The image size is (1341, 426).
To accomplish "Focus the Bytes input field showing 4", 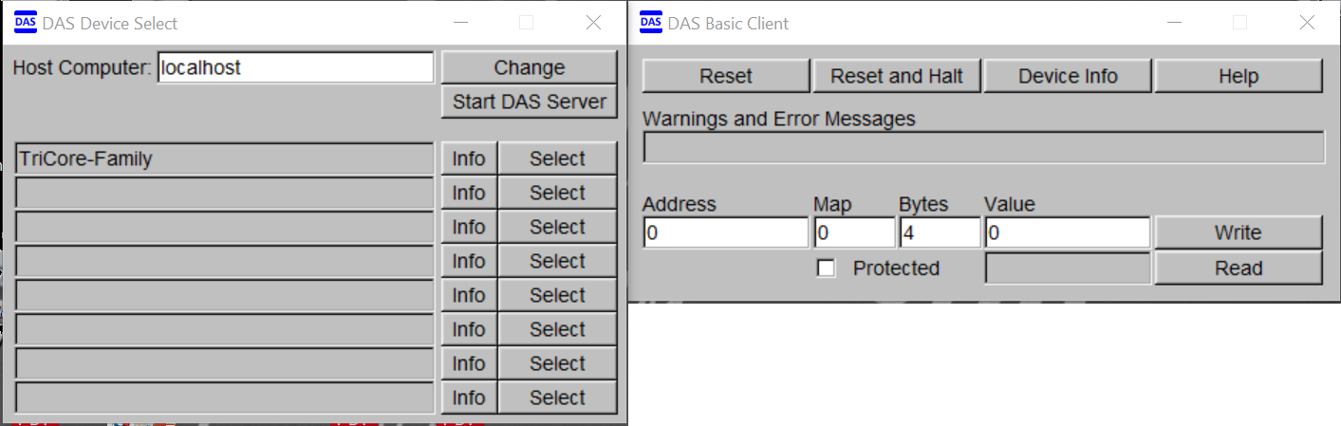I will [x=940, y=232].
